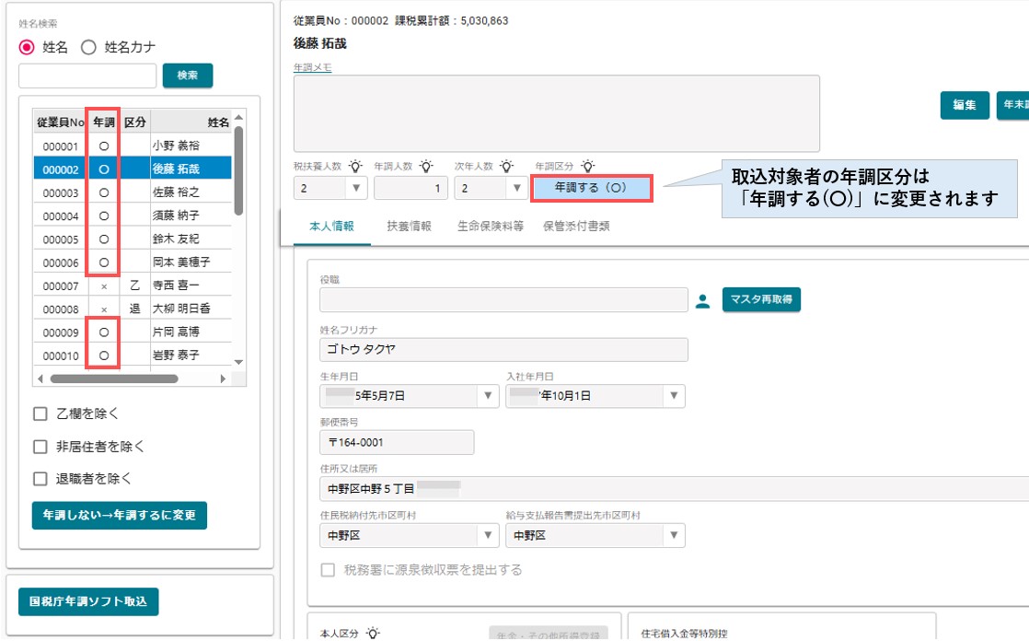Click the list scroll-right arrow
The width and height of the screenshot is (1029, 641).
pos(223,379)
